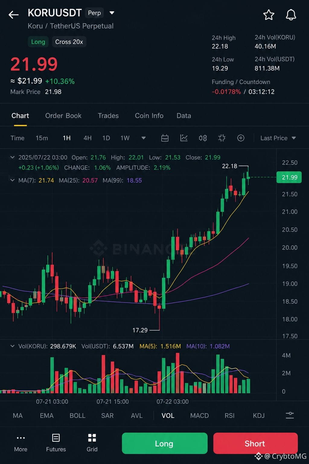The image size is (309, 464).
Task: Select the 1H timeframe
Action: point(67,138)
